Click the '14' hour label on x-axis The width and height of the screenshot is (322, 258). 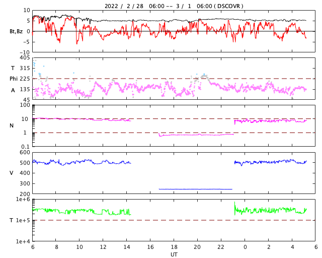tap(127, 247)
